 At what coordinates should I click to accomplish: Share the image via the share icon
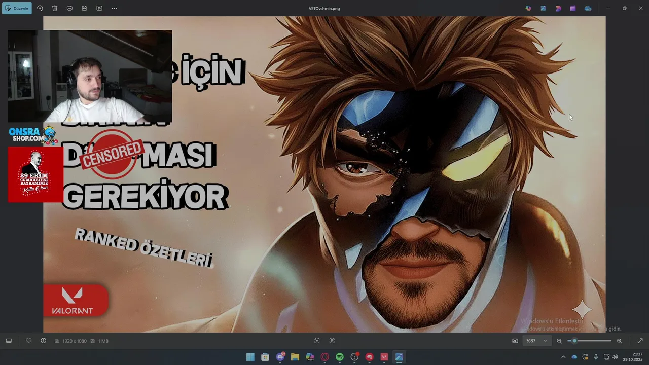point(84,8)
